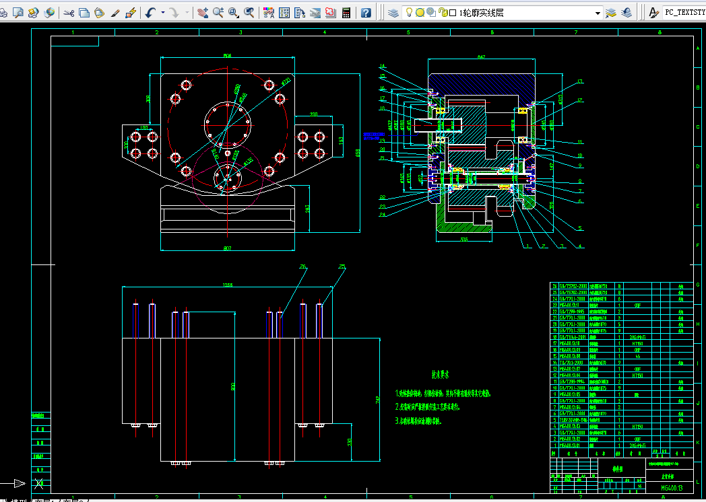
Task: Toggle layer freeze sun icon
Action: point(420,12)
